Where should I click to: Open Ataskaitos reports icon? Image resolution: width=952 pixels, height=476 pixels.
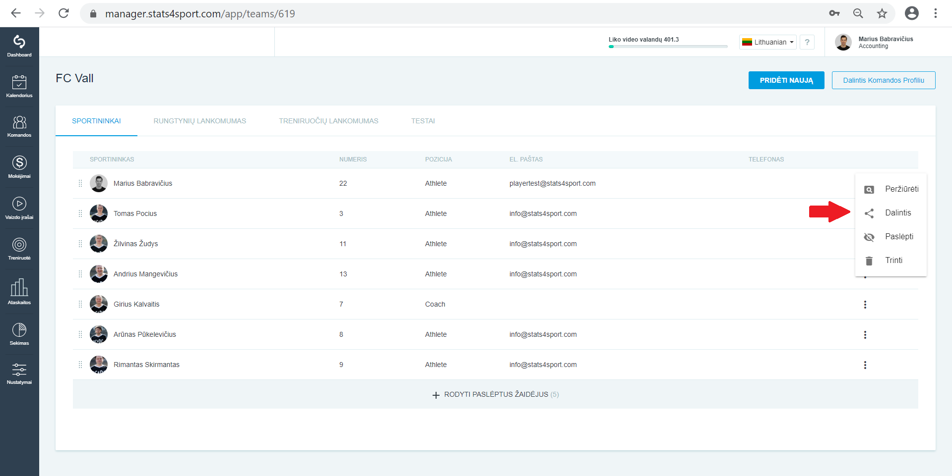(x=19, y=291)
